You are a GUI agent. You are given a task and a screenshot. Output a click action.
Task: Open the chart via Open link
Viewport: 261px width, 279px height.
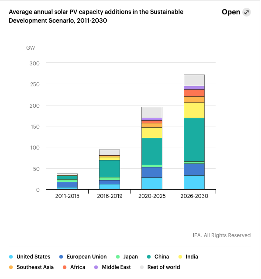coord(231,12)
